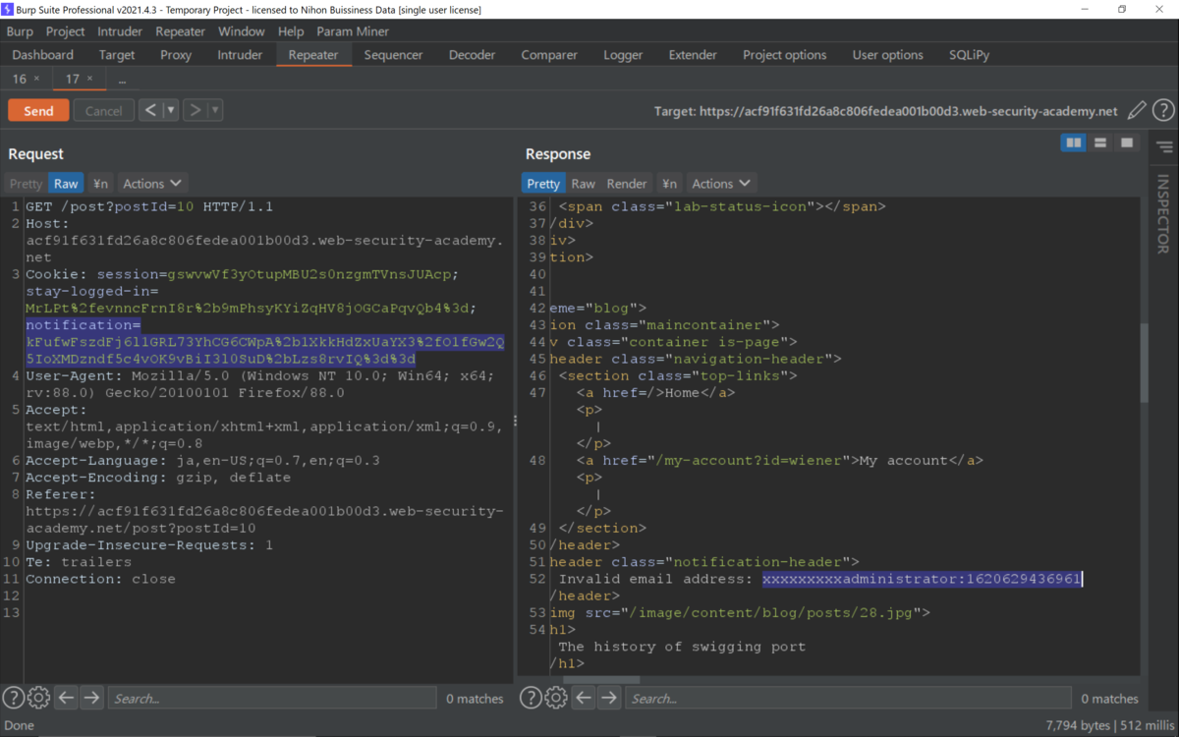
Task: Go to previous request search match
Action: coord(66,698)
